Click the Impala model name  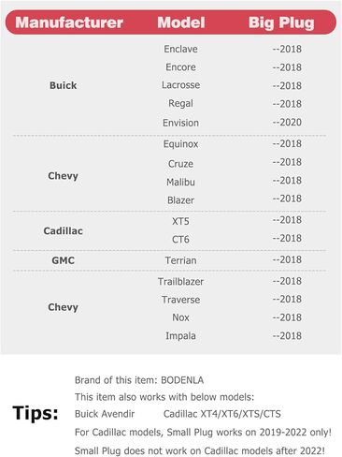(x=180, y=336)
